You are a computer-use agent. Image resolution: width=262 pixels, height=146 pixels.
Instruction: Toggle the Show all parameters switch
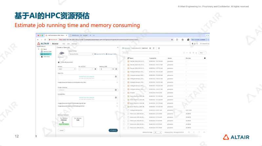(x=59, y=62)
